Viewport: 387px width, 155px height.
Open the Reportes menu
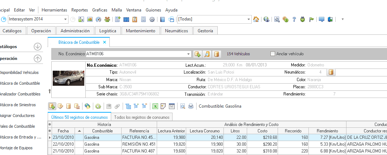coord(80,10)
